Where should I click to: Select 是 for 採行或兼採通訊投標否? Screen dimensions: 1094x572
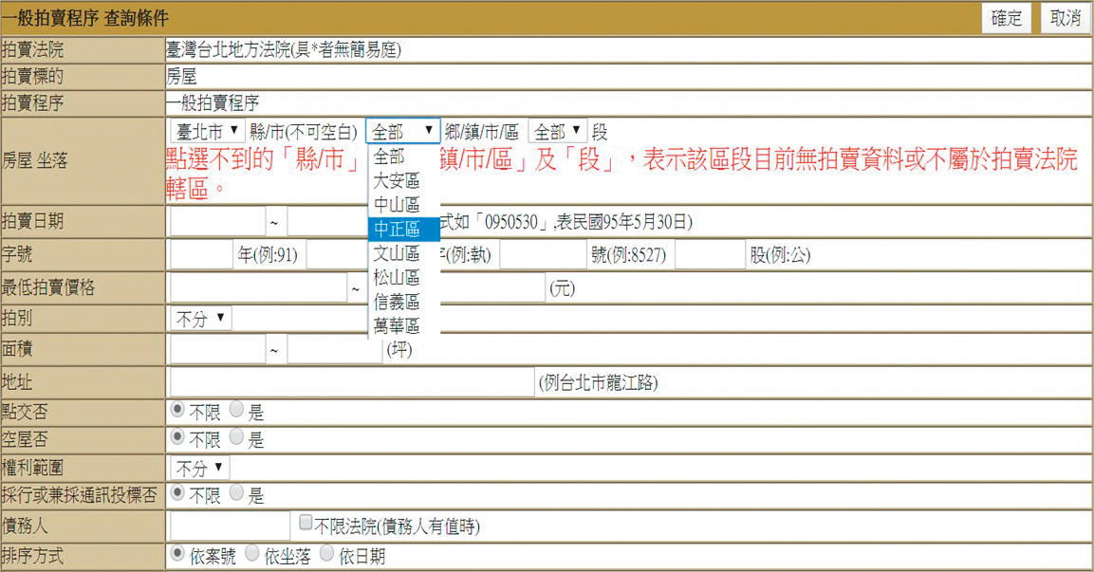pos(236,493)
